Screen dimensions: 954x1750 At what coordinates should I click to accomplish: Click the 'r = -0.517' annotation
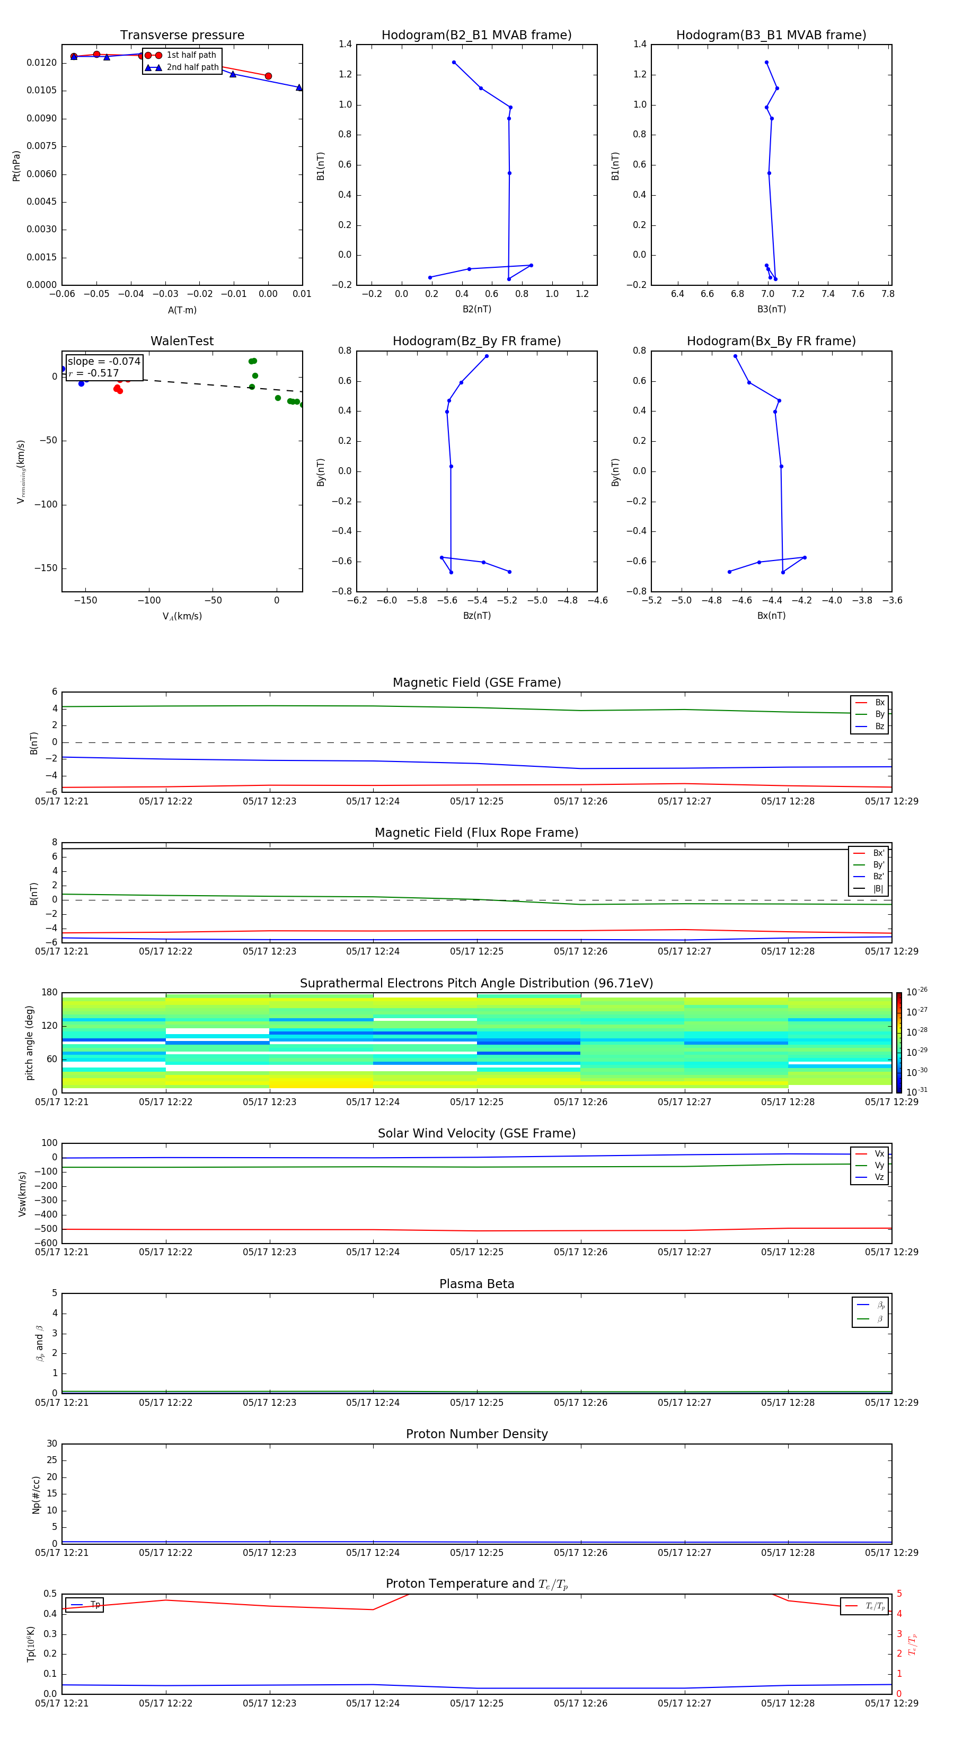point(93,373)
